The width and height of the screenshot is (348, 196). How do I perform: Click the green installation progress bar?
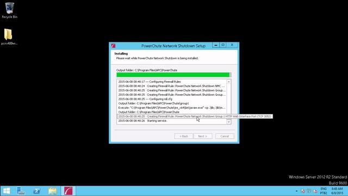(x=174, y=75)
